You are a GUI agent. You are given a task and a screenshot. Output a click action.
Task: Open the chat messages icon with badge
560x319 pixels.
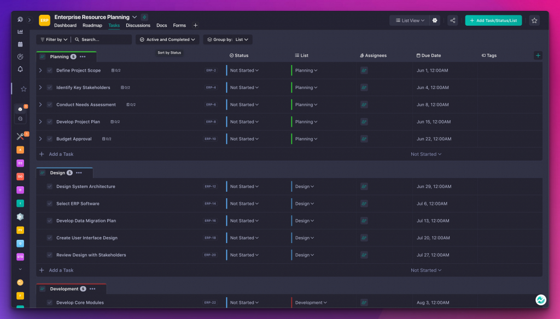pos(20,109)
